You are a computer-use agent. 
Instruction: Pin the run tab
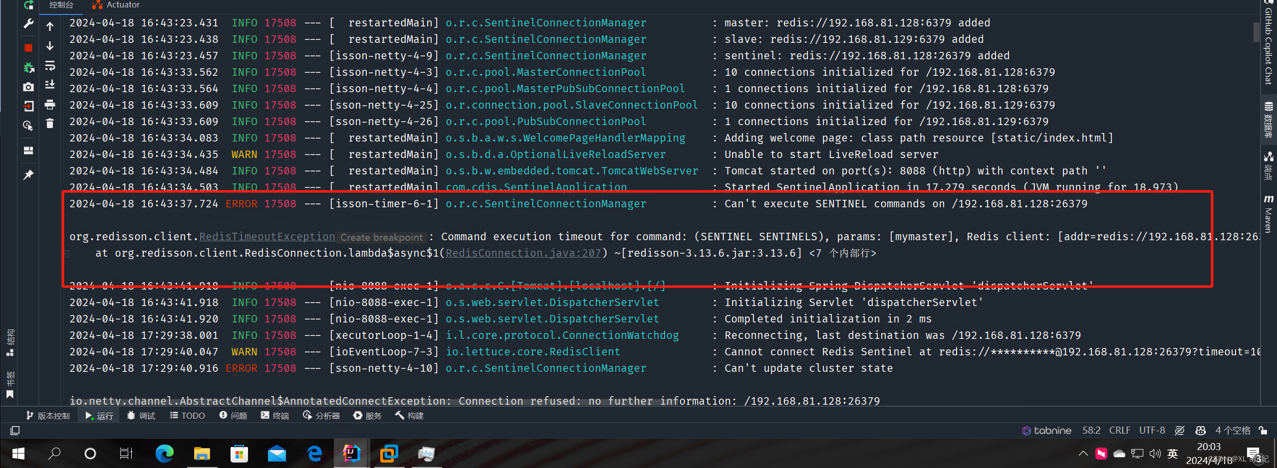tap(28, 175)
